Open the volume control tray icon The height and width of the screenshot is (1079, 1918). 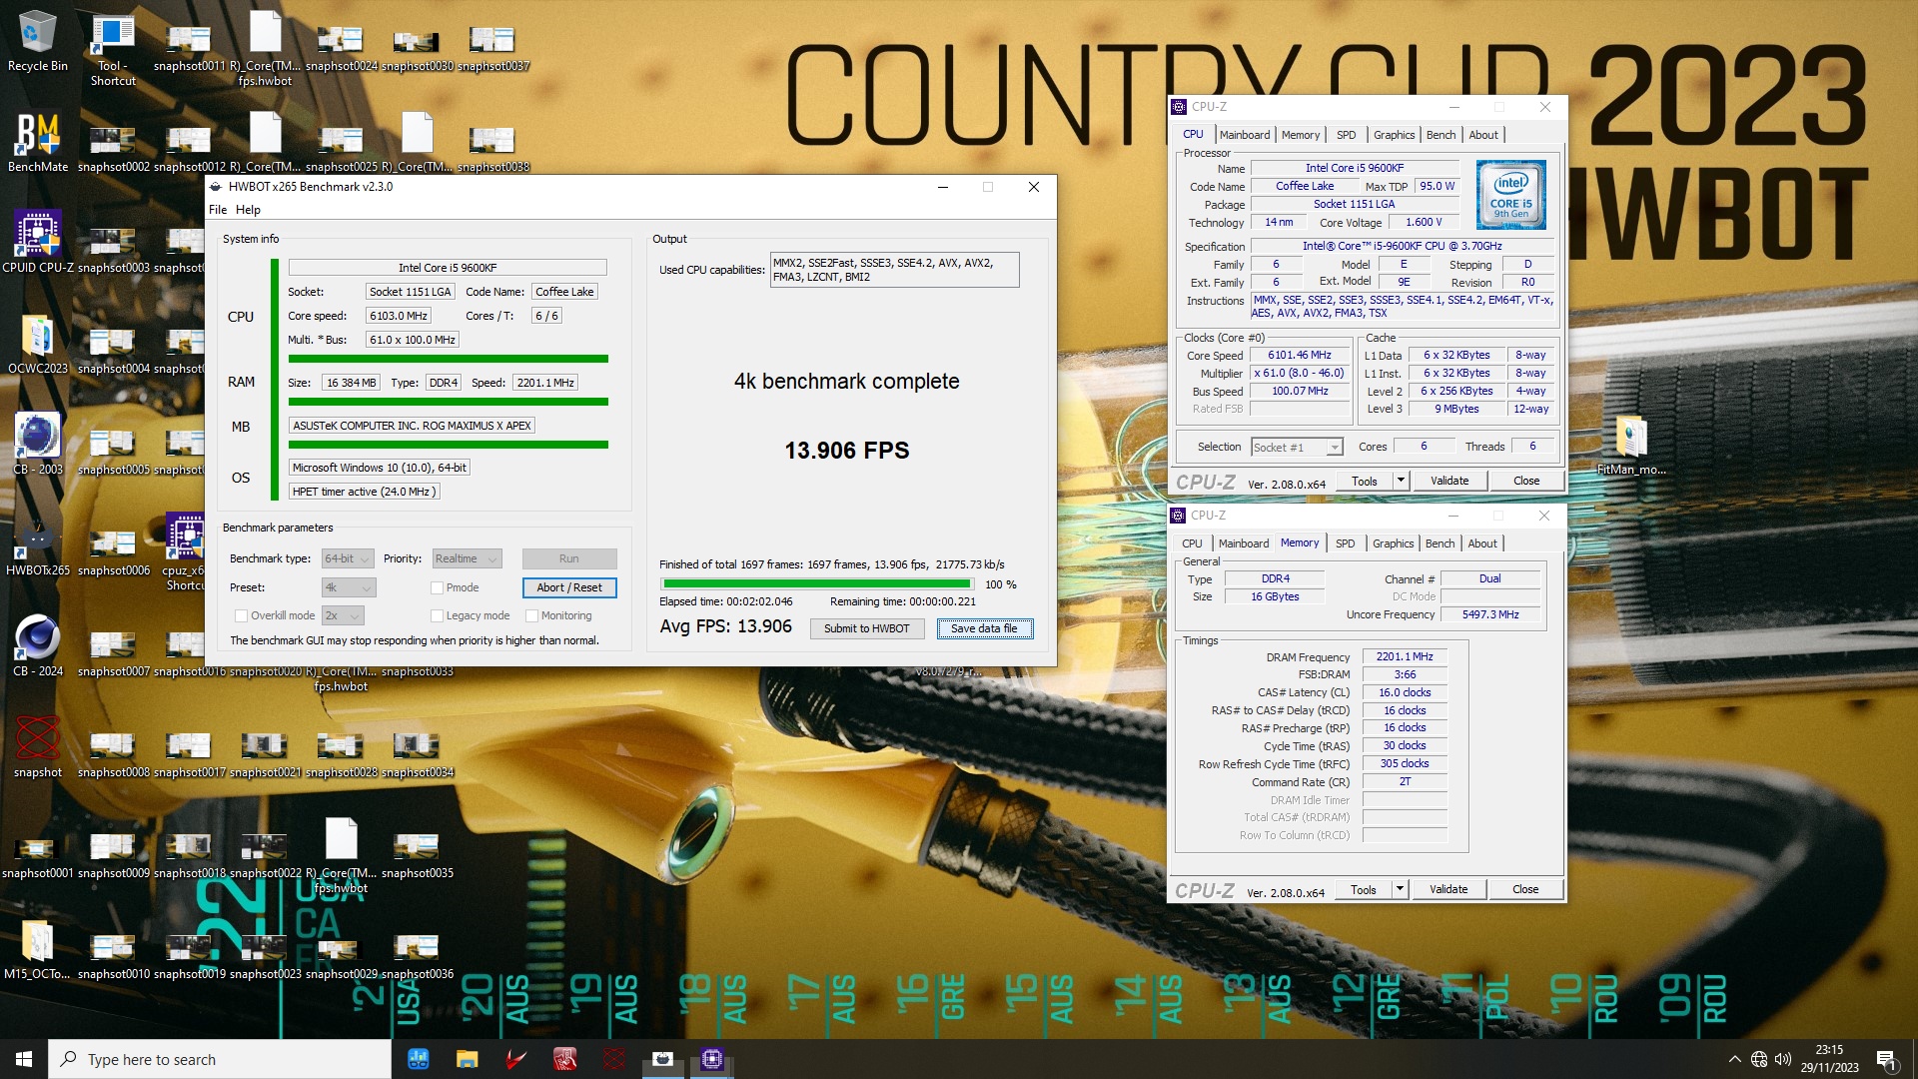click(1783, 1059)
